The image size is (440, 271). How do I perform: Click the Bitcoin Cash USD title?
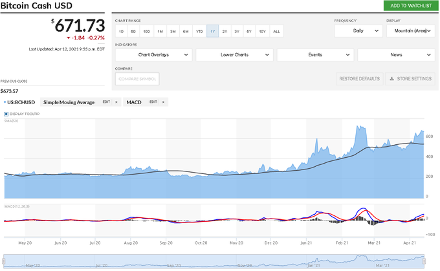pyautogui.click(x=36, y=6)
